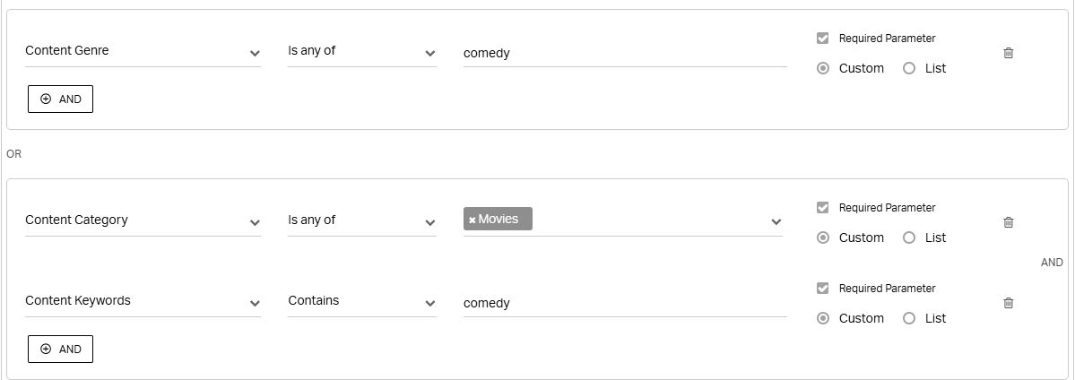1075x380 pixels.
Task: Expand the Movies value selection dropdown arrow
Action: pyautogui.click(x=776, y=221)
